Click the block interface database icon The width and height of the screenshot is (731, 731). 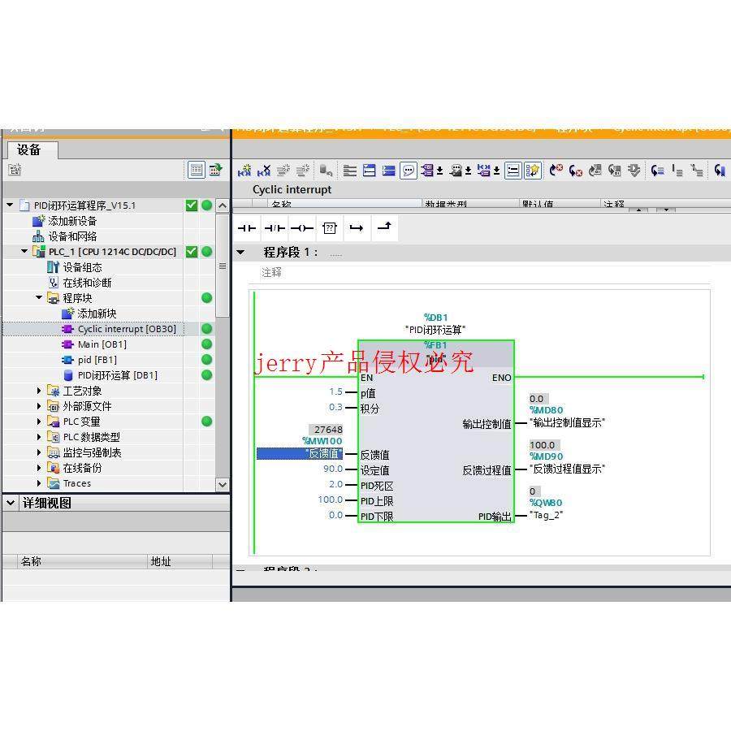click(326, 171)
